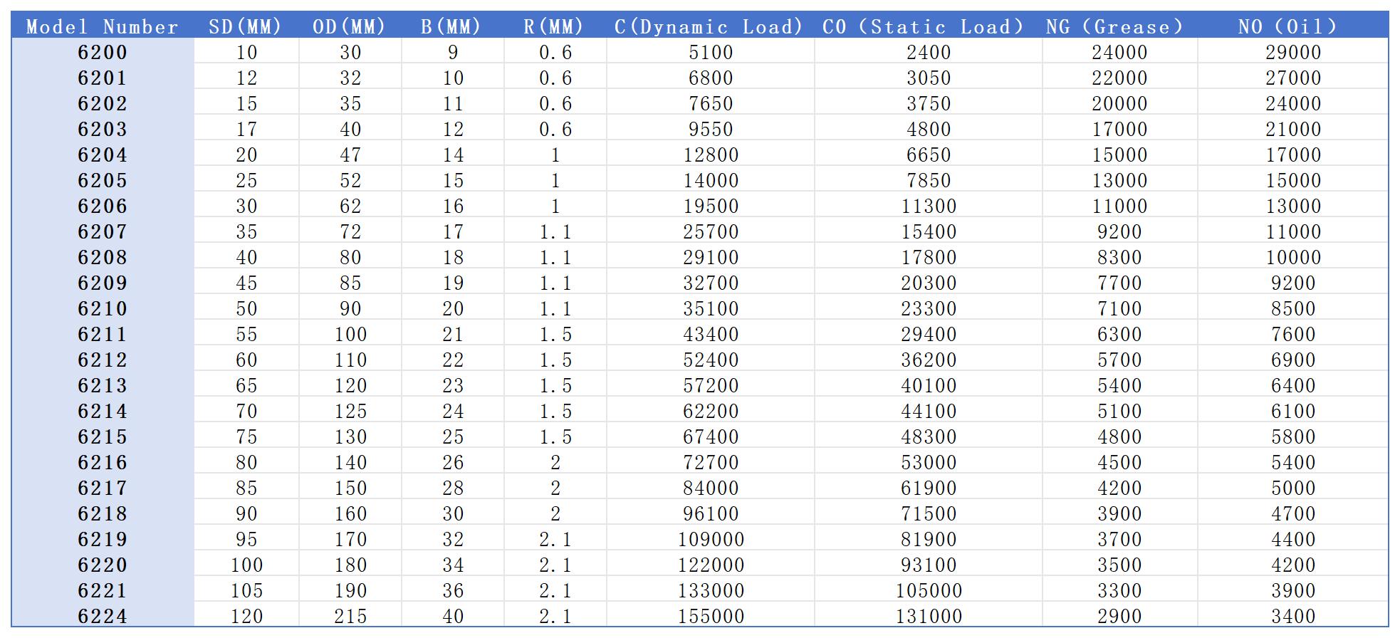This screenshot has width=1400, height=638.
Task: Select the OD(MM) header cell
Action: point(350,27)
